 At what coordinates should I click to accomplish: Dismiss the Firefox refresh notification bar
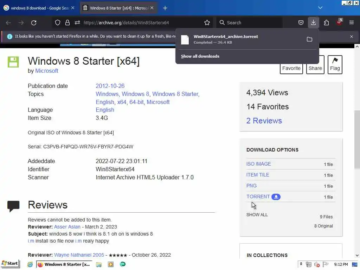coord(352,37)
